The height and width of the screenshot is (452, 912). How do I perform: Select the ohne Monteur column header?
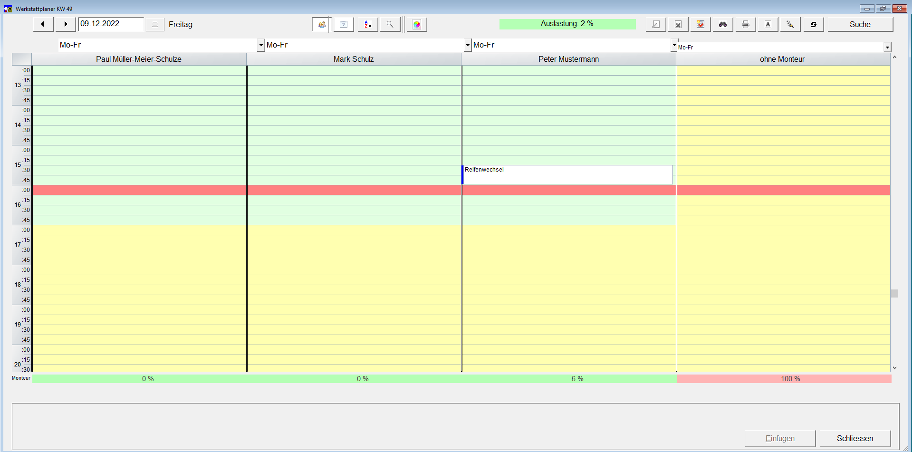coord(783,59)
